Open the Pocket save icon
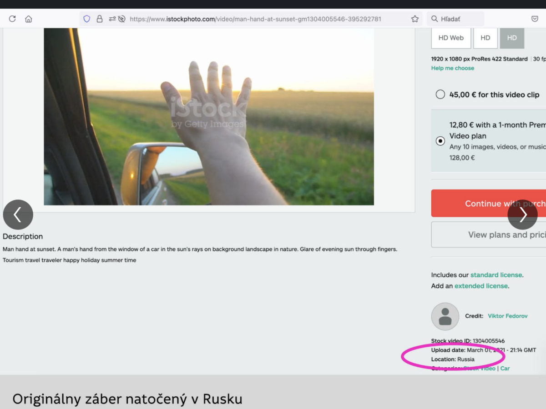Viewport: 546px width, 409px height. coord(535,19)
